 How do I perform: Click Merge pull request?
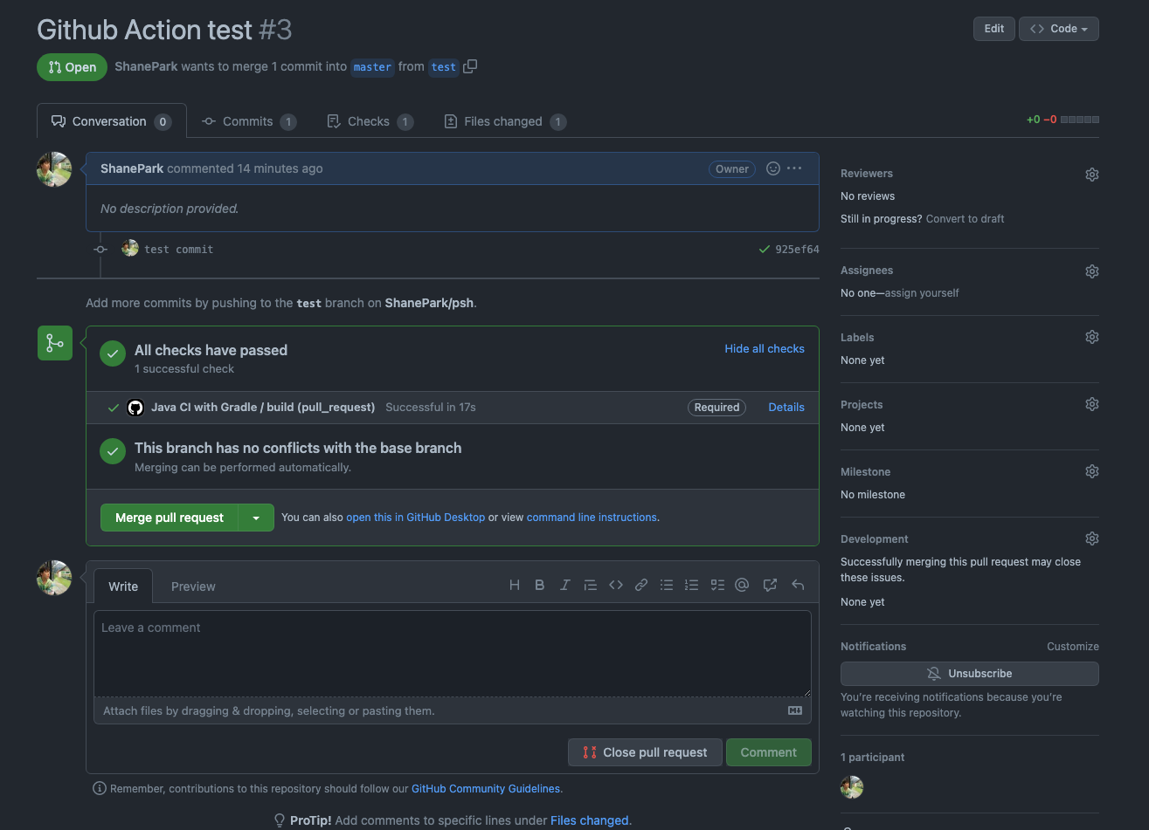click(x=170, y=518)
